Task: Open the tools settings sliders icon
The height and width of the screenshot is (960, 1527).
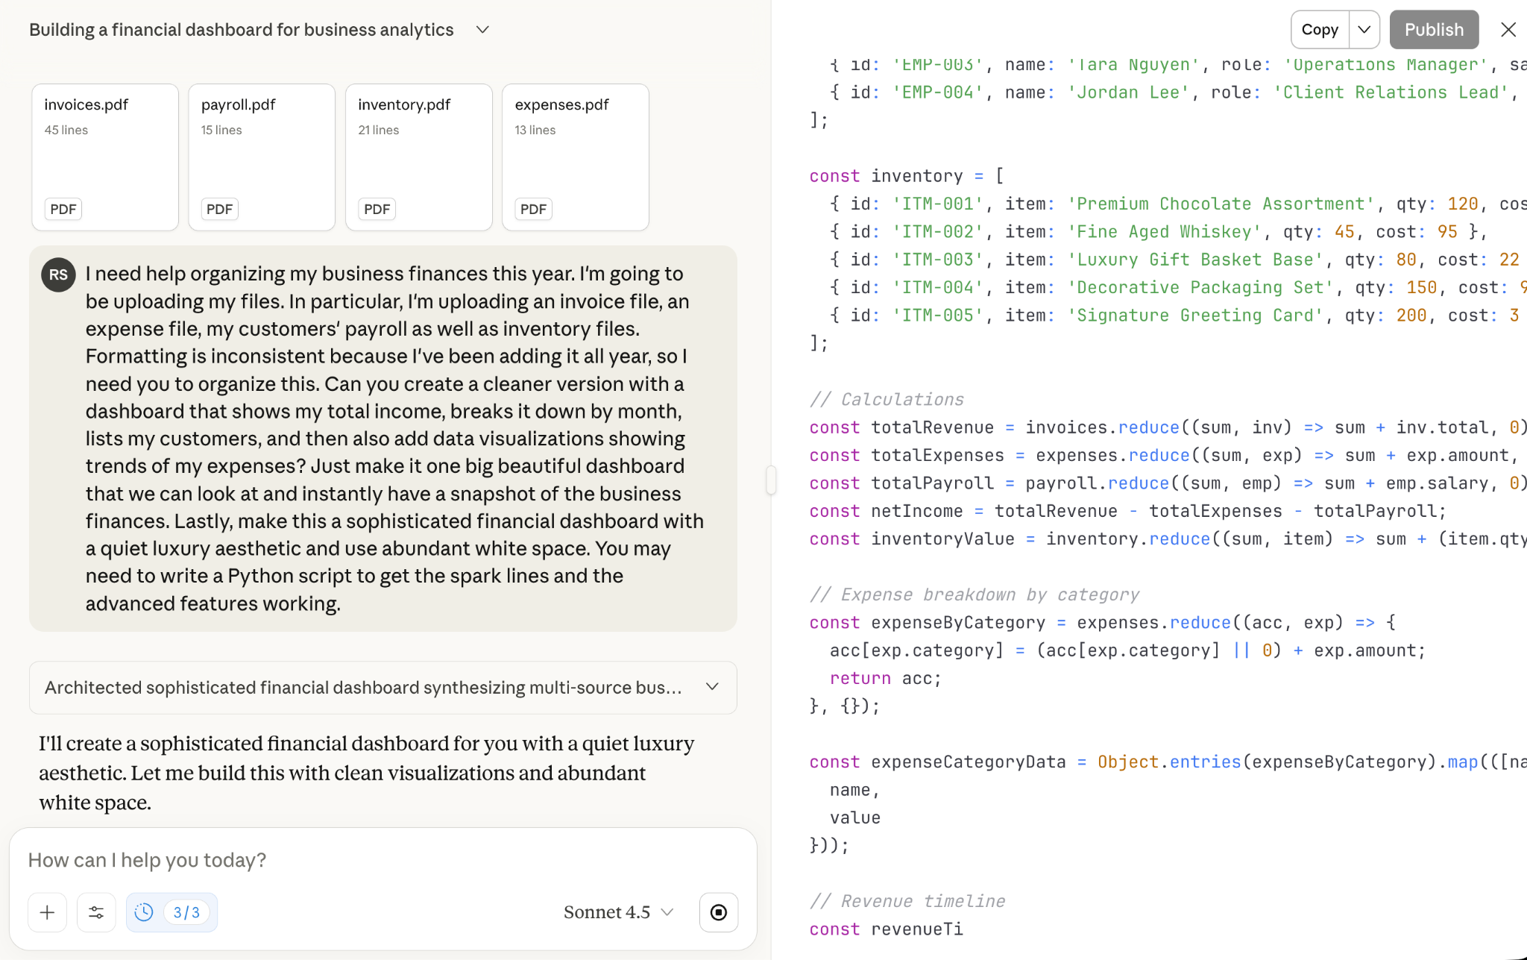Action: pos(96,912)
